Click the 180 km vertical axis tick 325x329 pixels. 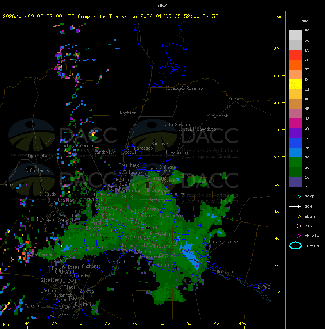[275, 49]
